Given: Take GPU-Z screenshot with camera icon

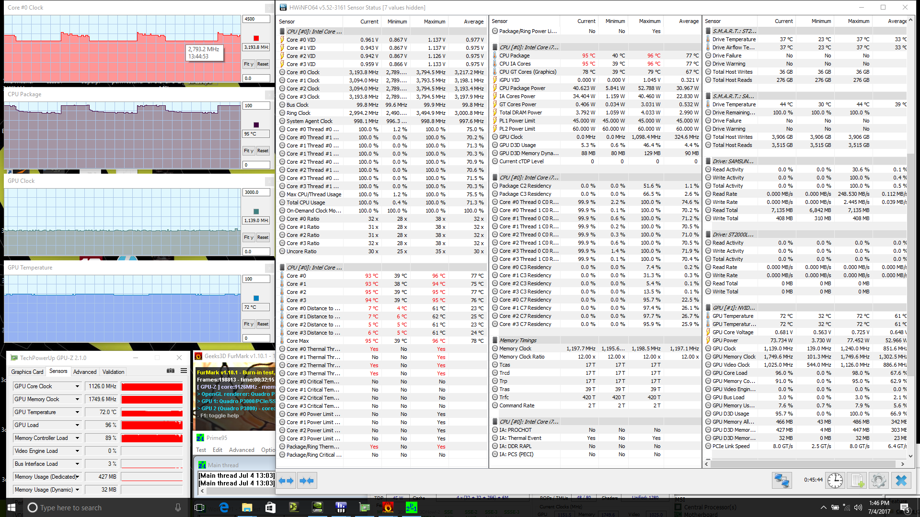Looking at the screenshot, I should 170,371.
